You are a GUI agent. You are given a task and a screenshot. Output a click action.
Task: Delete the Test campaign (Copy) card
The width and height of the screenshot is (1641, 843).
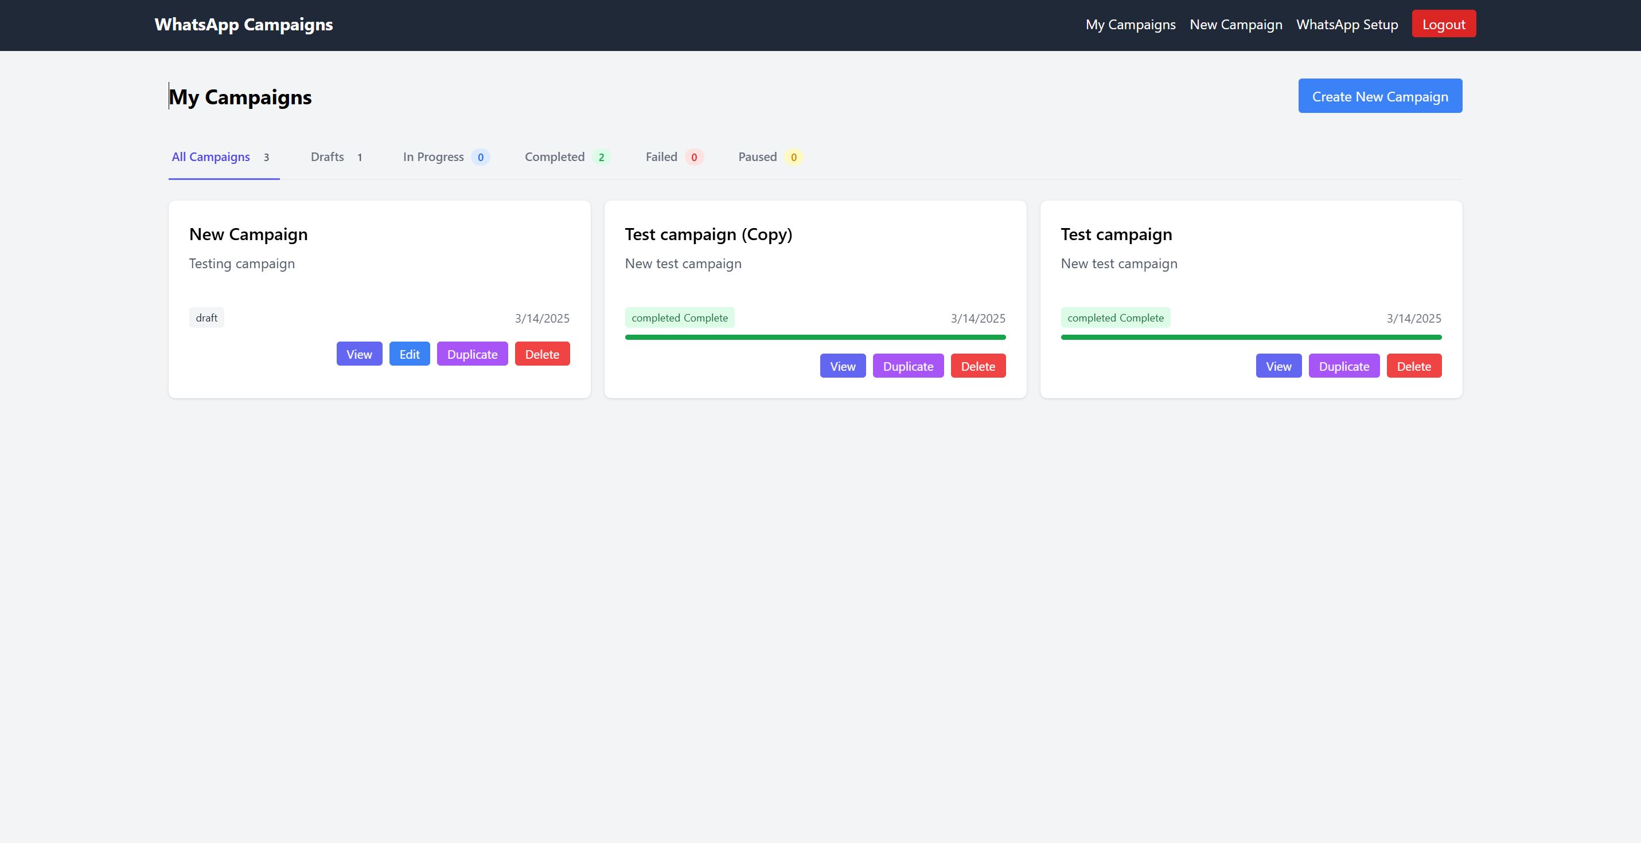point(978,366)
